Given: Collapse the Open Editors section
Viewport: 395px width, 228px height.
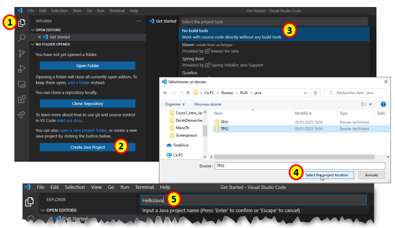Looking at the screenshot, I should tap(33, 30).
